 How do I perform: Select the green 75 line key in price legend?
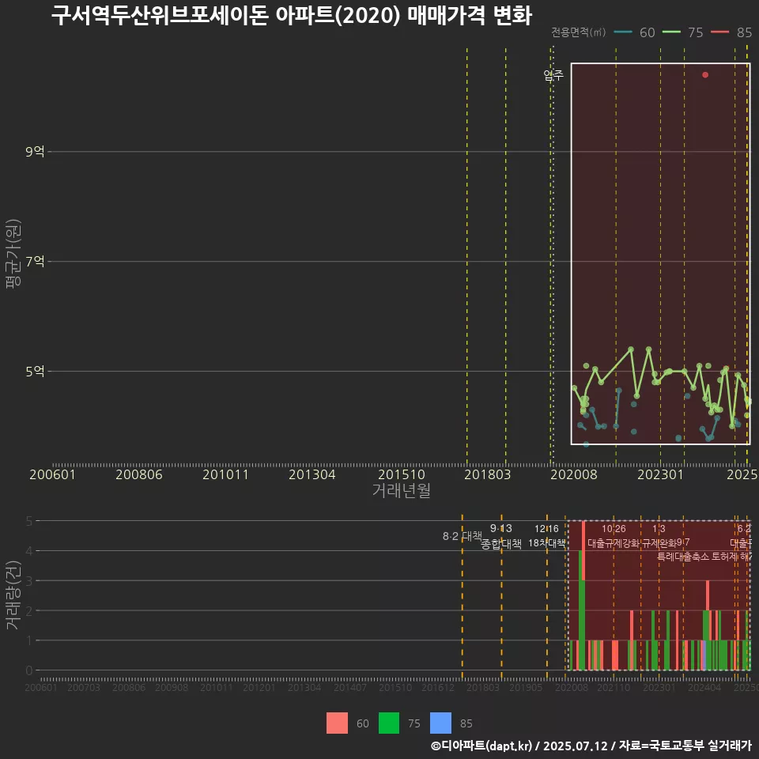[x=671, y=32]
